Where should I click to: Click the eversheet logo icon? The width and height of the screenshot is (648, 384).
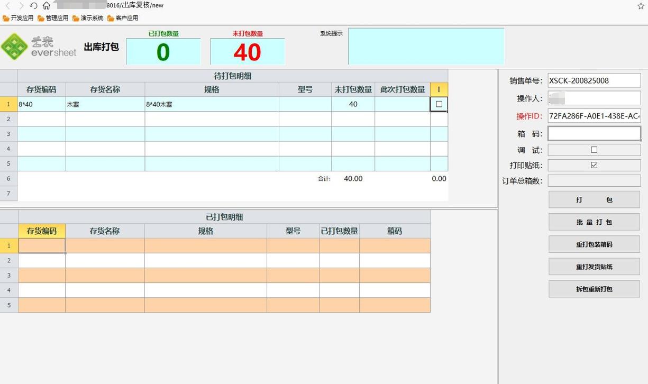tap(15, 47)
